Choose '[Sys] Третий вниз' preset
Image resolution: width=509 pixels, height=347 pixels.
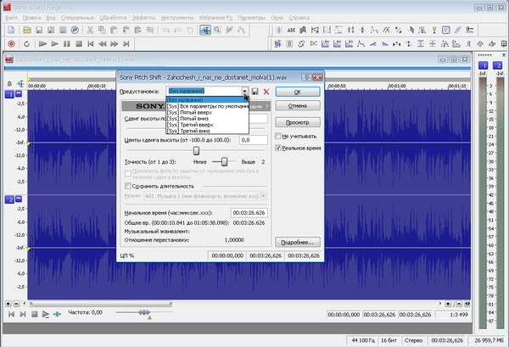coord(208,131)
